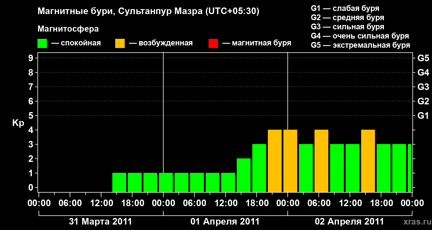Select the '01 Апреля 2011' date label

[x=225, y=222]
